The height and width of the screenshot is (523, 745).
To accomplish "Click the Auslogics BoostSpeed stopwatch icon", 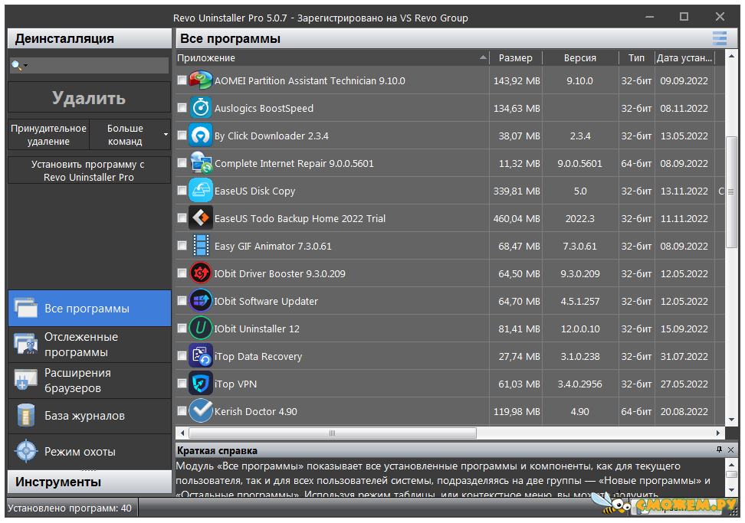I will coord(201,108).
